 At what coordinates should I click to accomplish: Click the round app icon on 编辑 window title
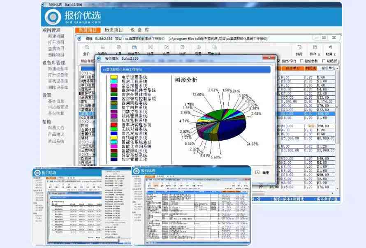[x=79, y=39]
